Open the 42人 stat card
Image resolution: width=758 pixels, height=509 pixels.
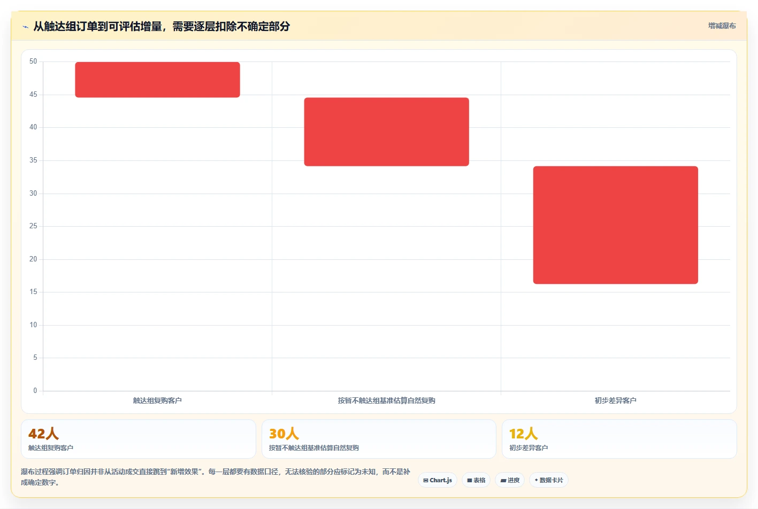139,439
